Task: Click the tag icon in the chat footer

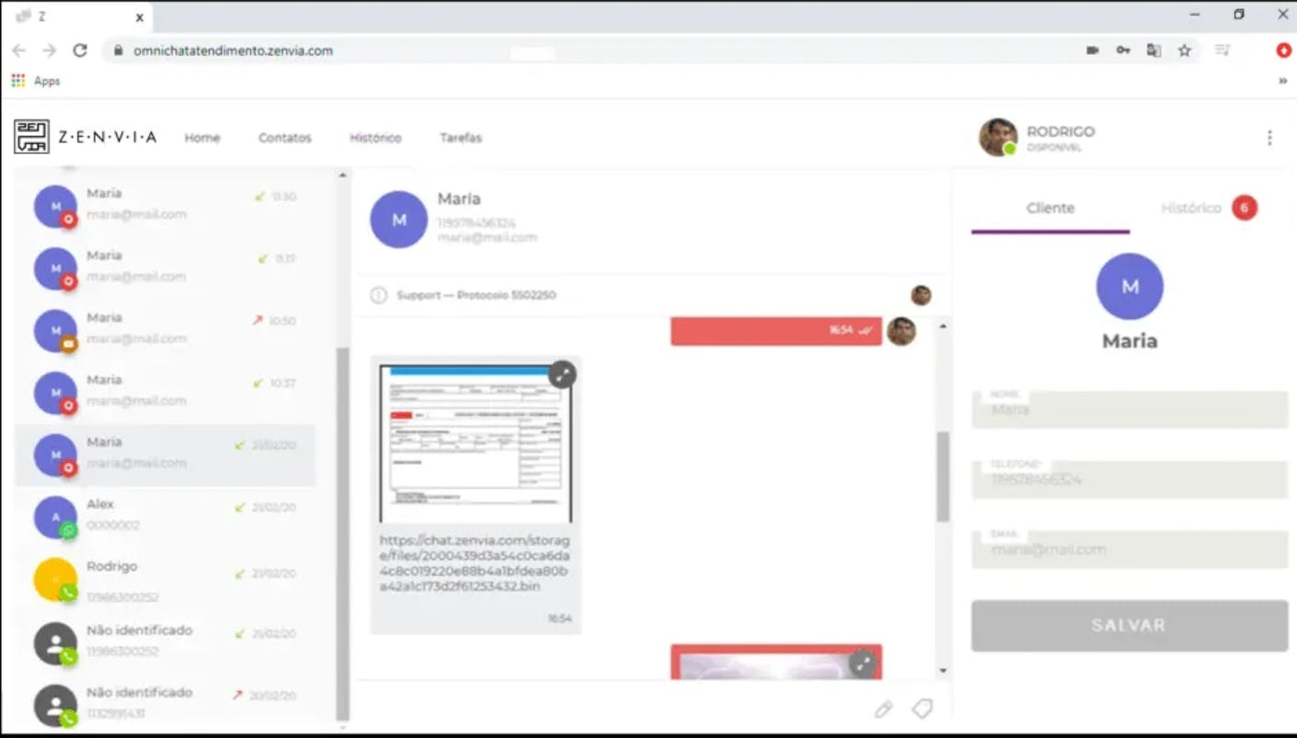Action: pyautogui.click(x=921, y=709)
